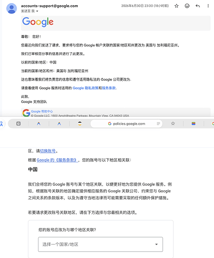This screenshot has height=258, width=214.
Task: Click the Google G logo in the email footer
Action: [26, 113]
